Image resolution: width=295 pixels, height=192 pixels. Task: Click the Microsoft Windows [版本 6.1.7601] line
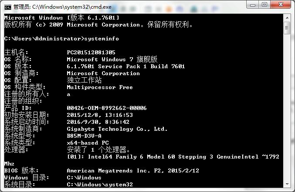coord(61,18)
